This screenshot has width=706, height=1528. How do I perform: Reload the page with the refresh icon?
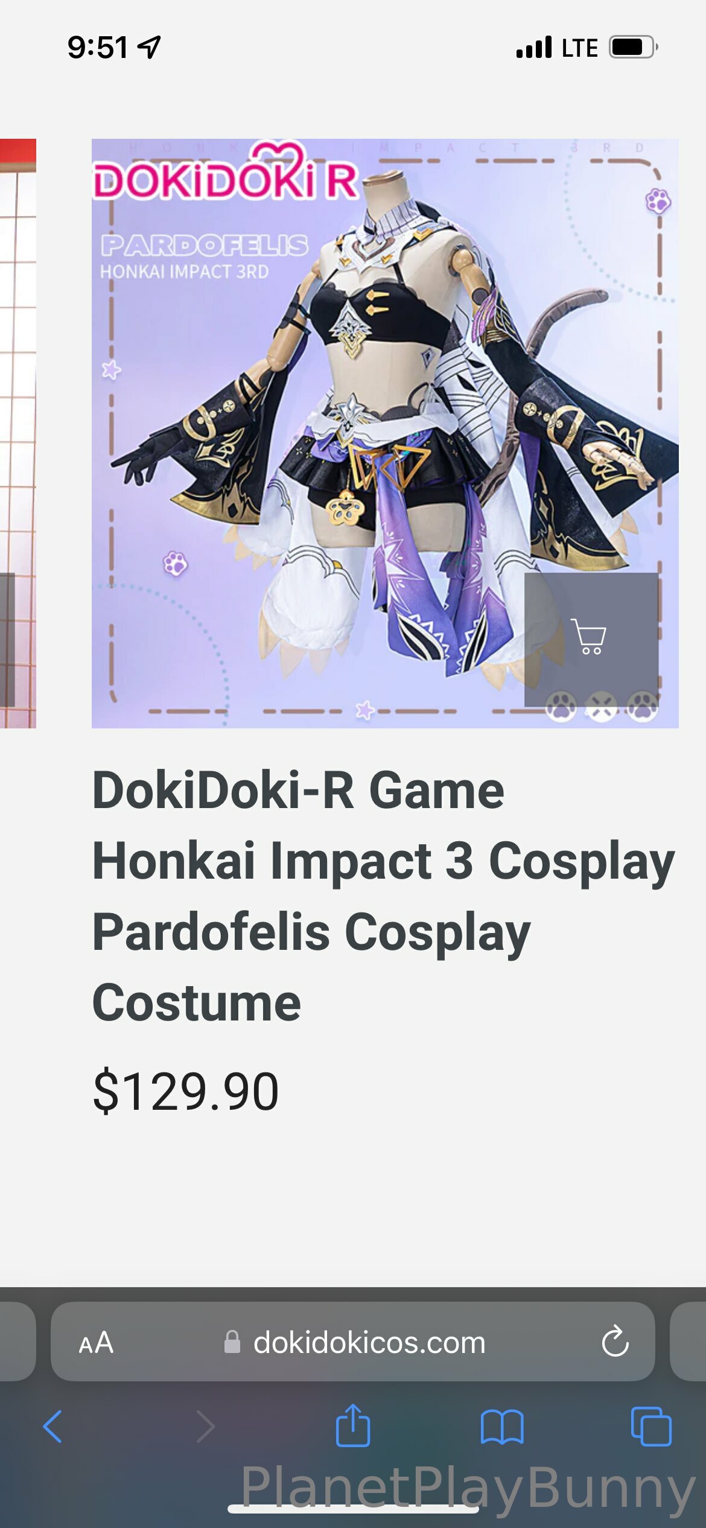tap(615, 1342)
